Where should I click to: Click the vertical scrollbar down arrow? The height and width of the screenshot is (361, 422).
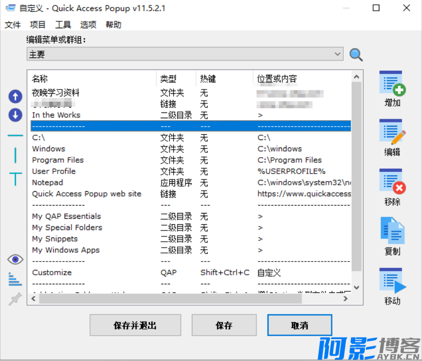click(356, 288)
